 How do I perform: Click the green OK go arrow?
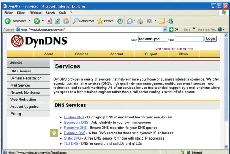(171, 29)
